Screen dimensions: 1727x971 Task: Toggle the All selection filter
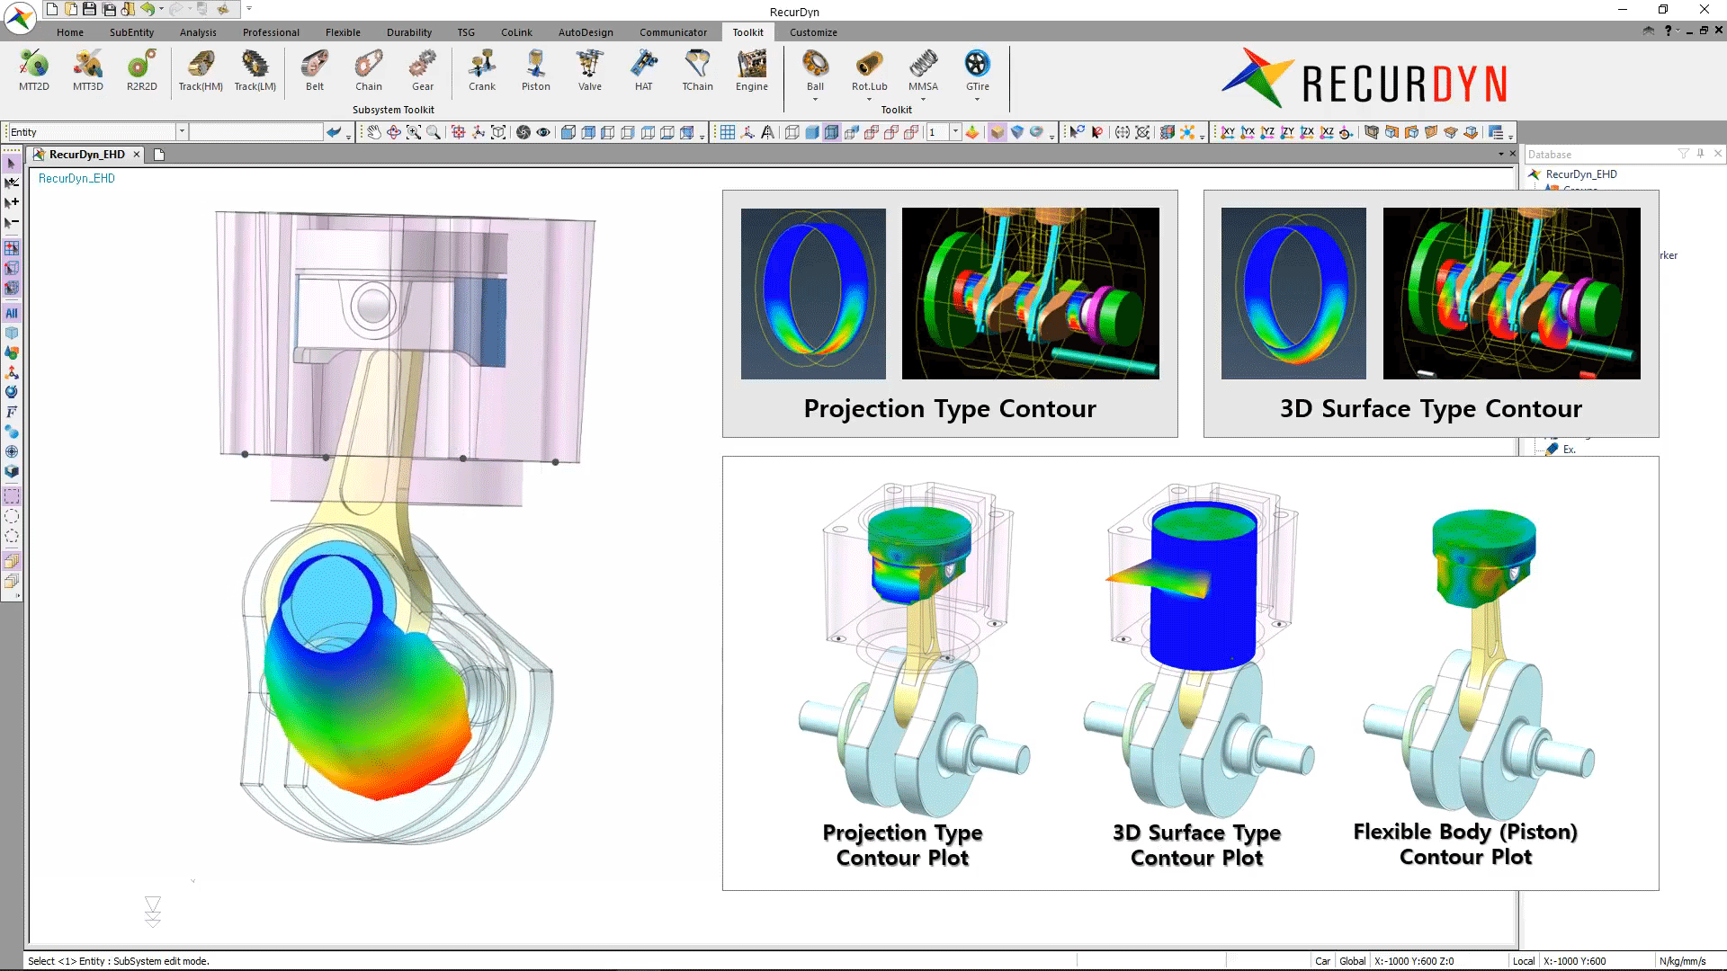click(x=12, y=313)
